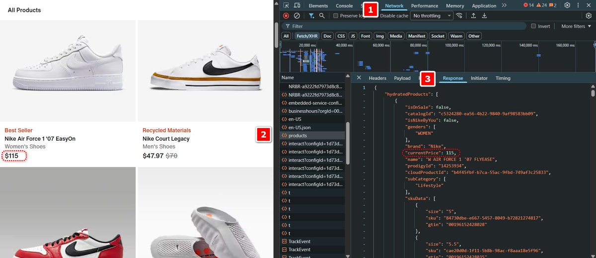
Task: Open the Network tab
Action: 394,6
